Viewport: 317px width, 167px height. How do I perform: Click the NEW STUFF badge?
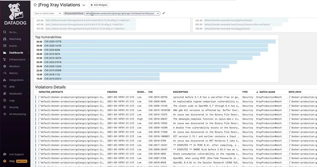(x=22, y=161)
